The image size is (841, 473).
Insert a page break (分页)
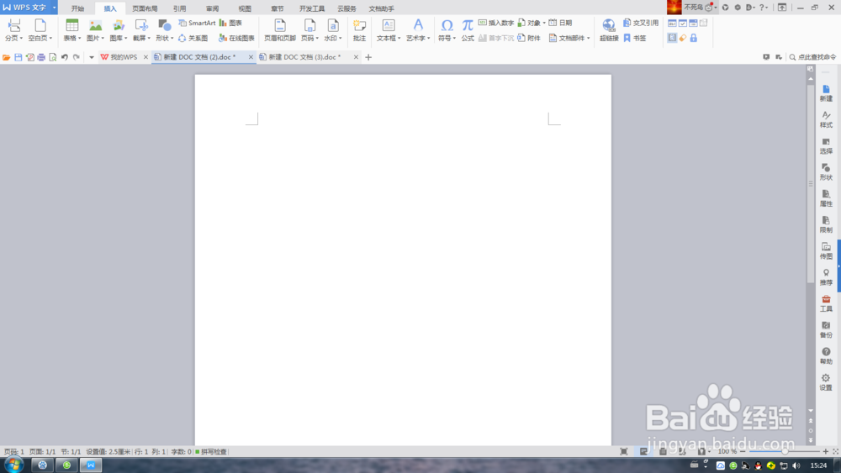[13, 29]
